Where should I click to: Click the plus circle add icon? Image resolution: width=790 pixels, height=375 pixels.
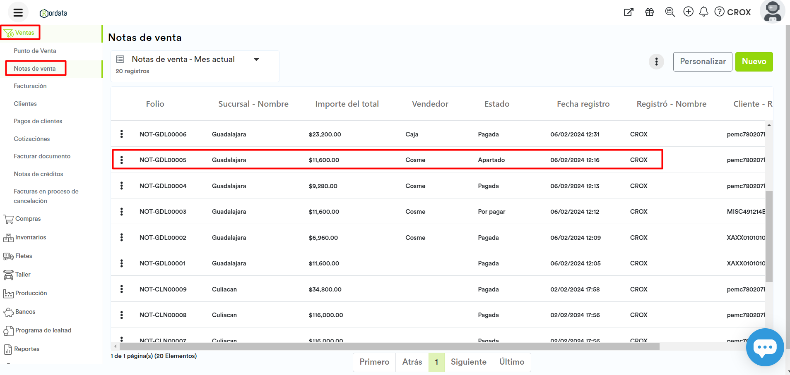point(688,12)
